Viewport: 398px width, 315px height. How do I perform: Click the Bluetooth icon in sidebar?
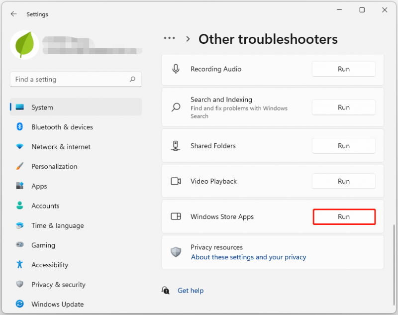click(20, 127)
